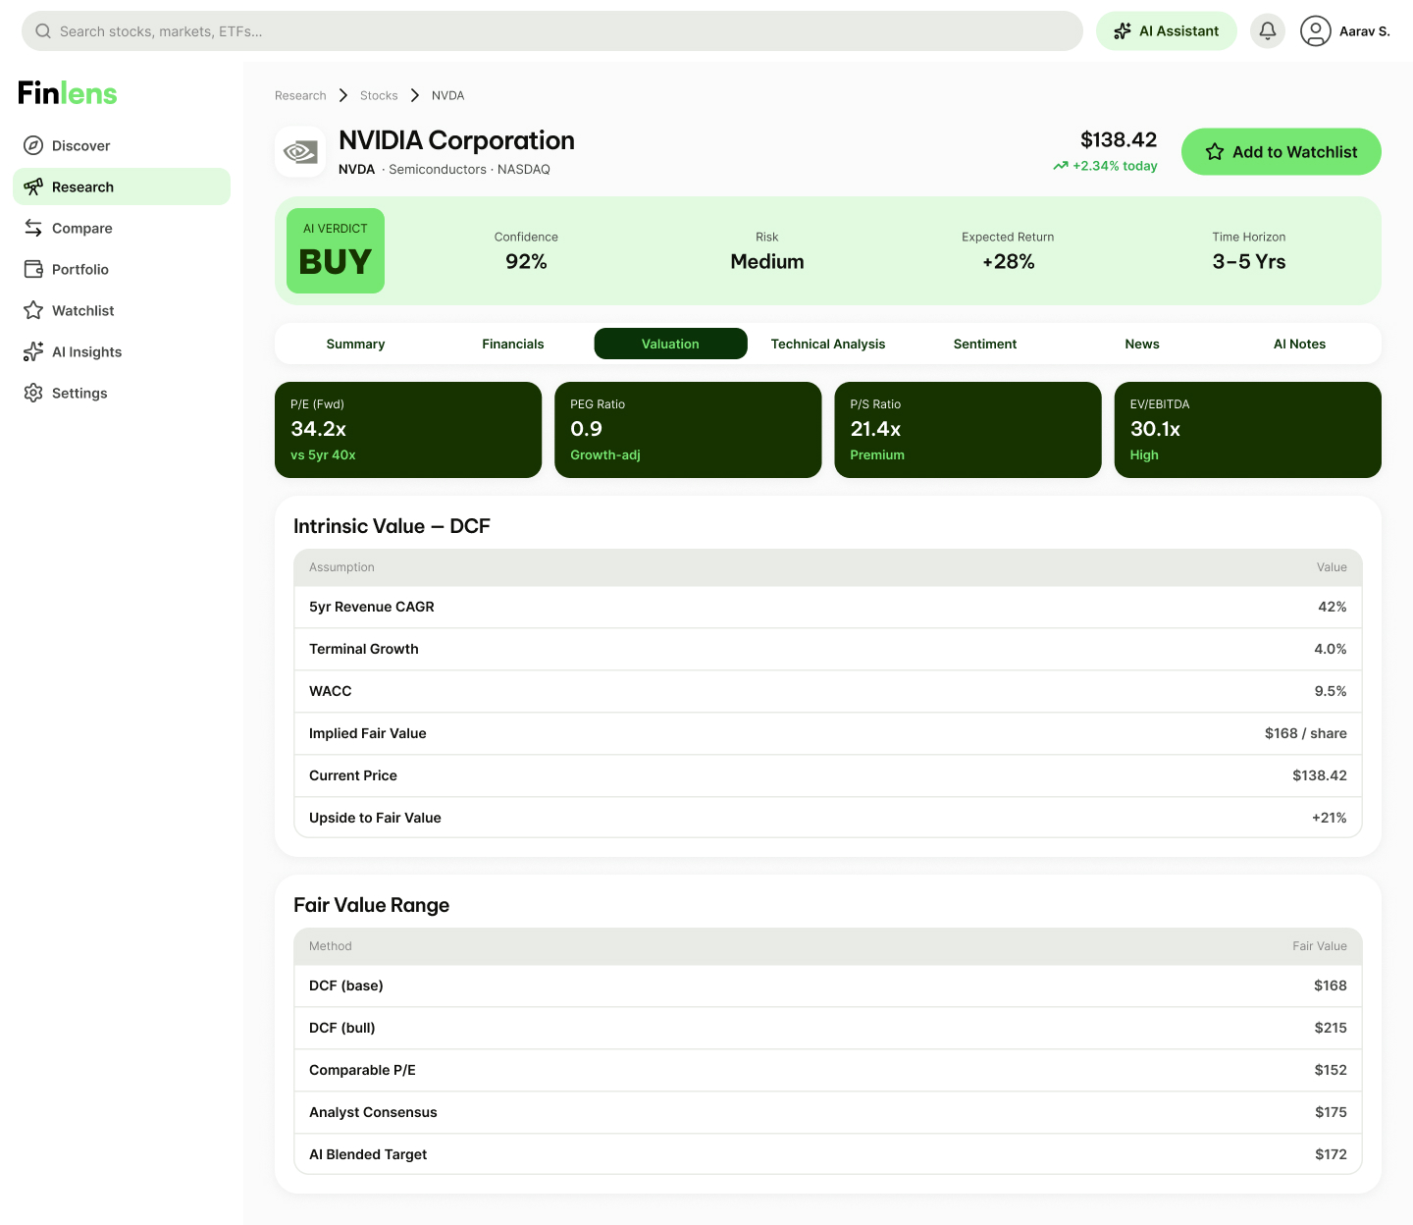Click the Confidence 92% value

(x=526, y=262)
